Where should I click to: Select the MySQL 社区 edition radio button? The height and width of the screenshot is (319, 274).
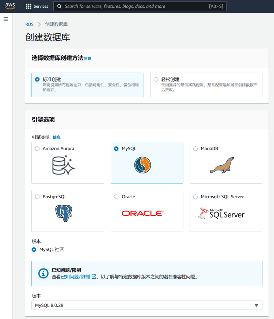pos(35,249)
